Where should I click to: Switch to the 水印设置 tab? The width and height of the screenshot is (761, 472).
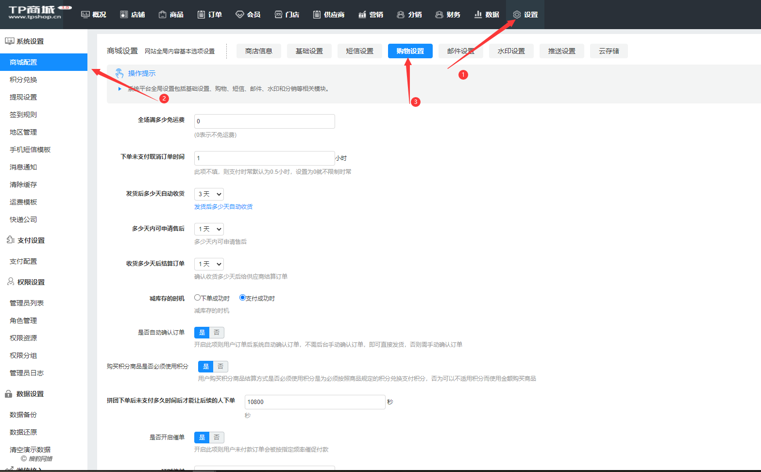tap(511, 51)
